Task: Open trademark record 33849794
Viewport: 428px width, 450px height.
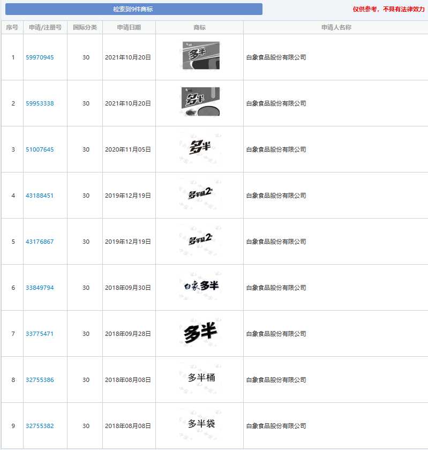Action: (40, 288)
